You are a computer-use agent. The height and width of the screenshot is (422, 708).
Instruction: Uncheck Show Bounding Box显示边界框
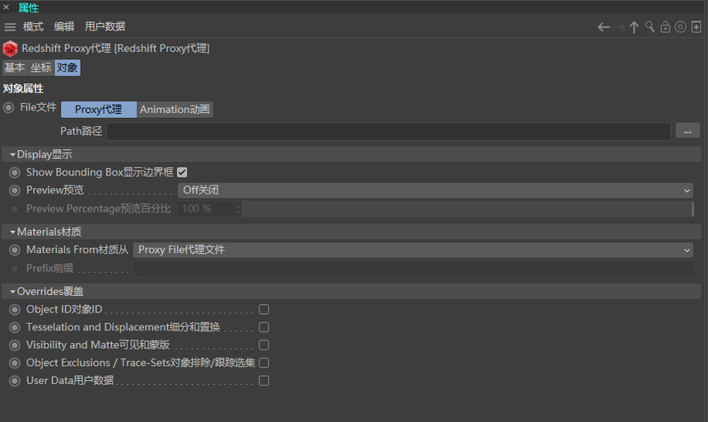click(x=182, y=172)
